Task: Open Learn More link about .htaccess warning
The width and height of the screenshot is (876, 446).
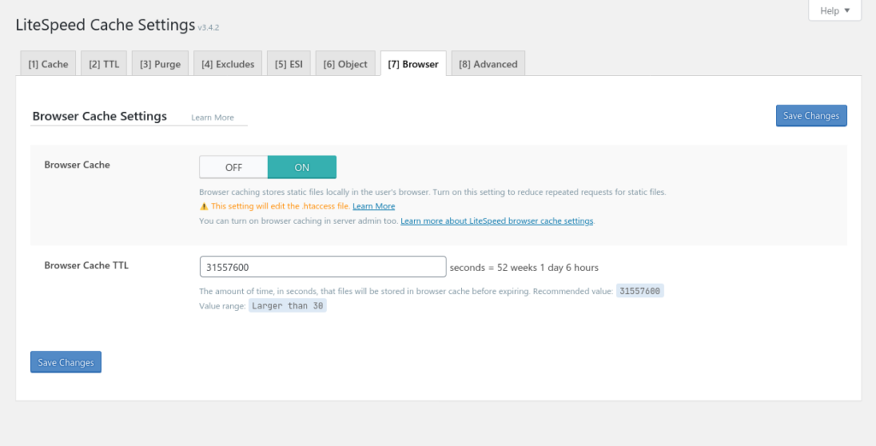Action: (374, 206)
